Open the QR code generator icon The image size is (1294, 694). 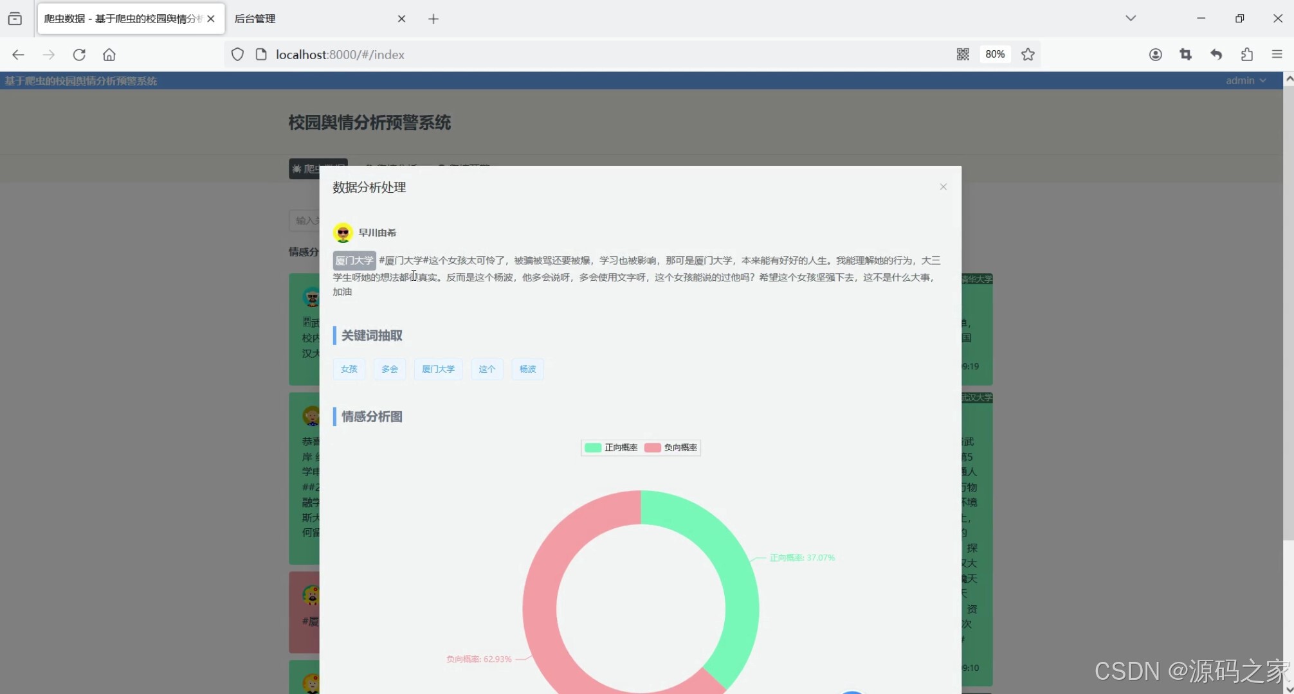[963, 55]
